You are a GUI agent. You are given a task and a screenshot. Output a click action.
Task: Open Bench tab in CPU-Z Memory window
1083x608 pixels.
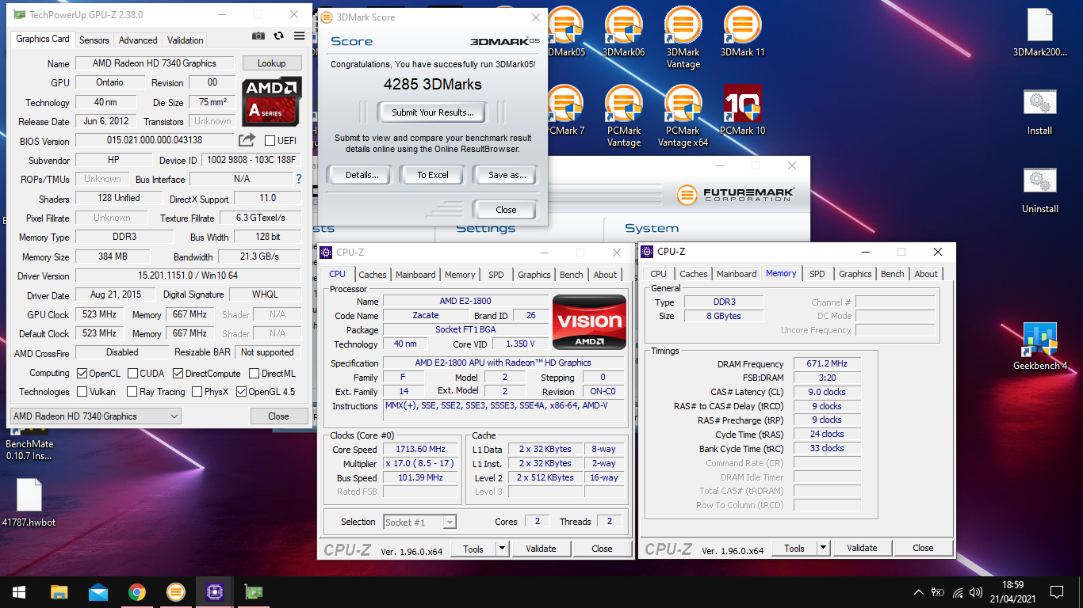point(892,274)
